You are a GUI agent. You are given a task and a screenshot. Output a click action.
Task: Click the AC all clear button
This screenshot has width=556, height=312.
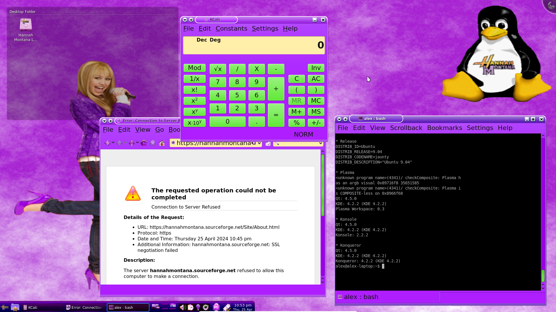click(316, 79)
